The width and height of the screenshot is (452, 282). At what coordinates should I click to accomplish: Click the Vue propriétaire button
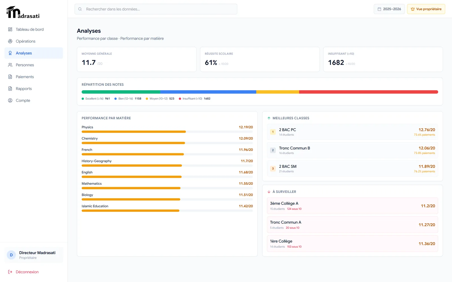click(426, 9)
